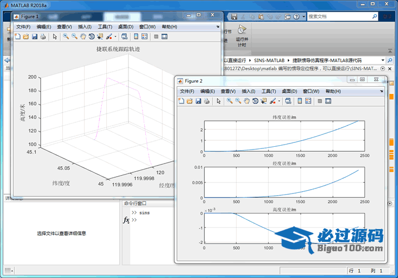Select Brush data tool in Figure 2
The width and height of the screenshot is (398, 278).
pyautogui.click(x=273, y=101)
